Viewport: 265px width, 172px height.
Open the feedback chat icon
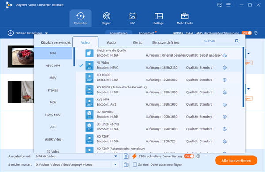click(220, 5)
